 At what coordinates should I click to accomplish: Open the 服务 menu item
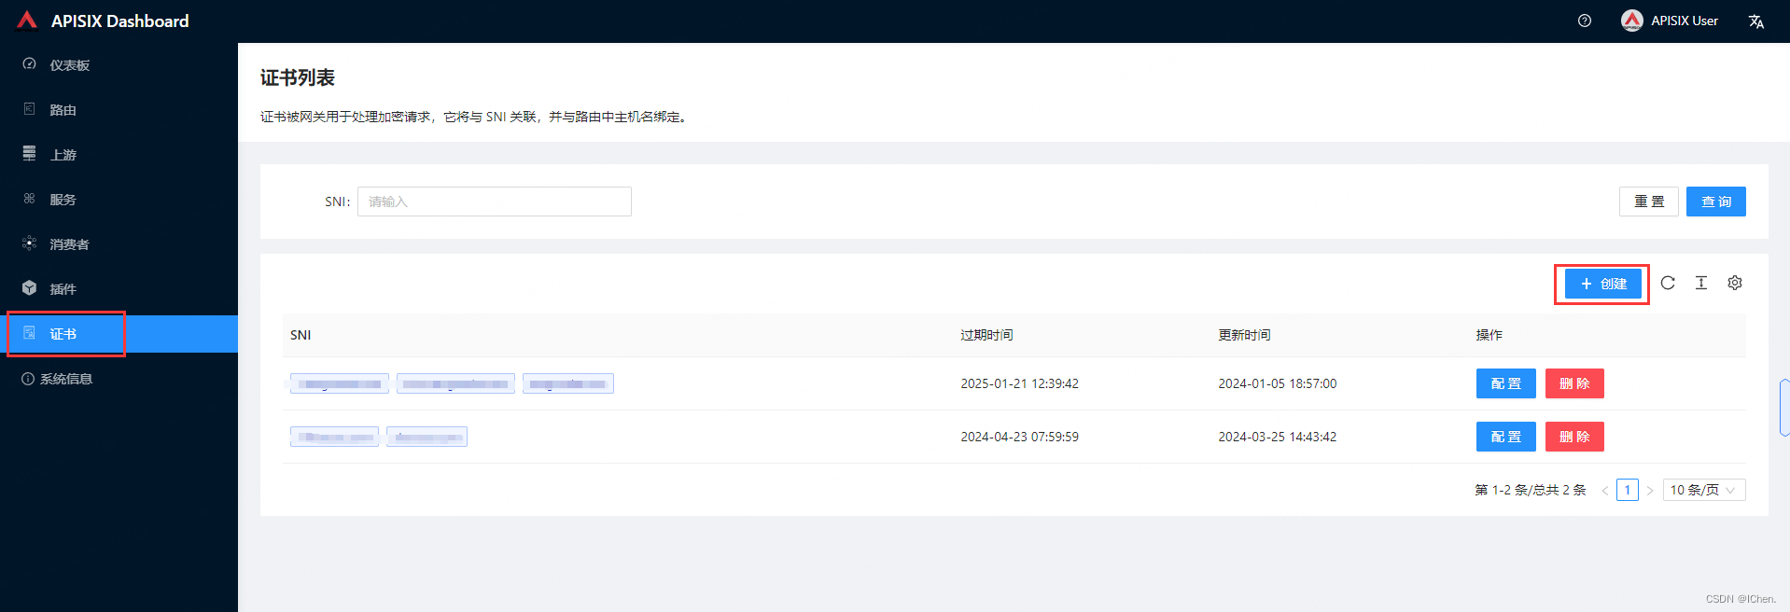[119, 200]
